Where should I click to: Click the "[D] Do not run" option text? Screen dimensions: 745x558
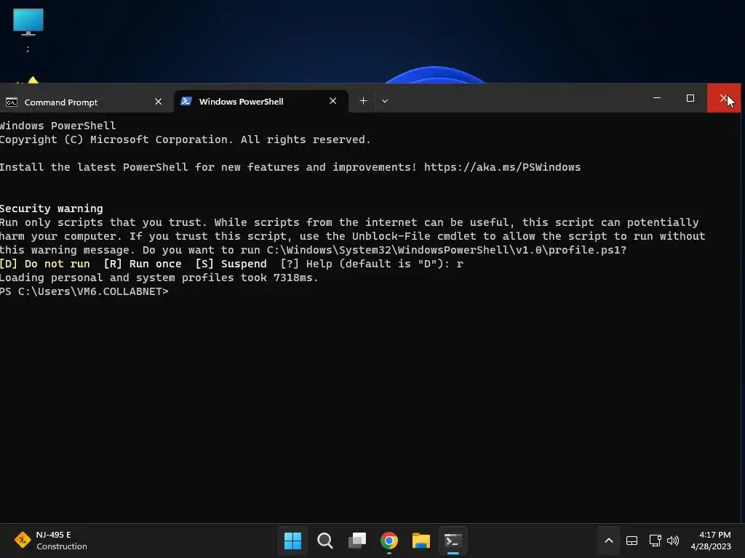pos(44,264)
